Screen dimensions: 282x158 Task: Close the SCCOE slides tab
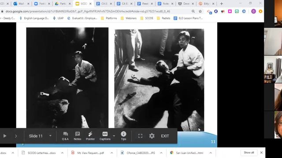tap(90, 4)
